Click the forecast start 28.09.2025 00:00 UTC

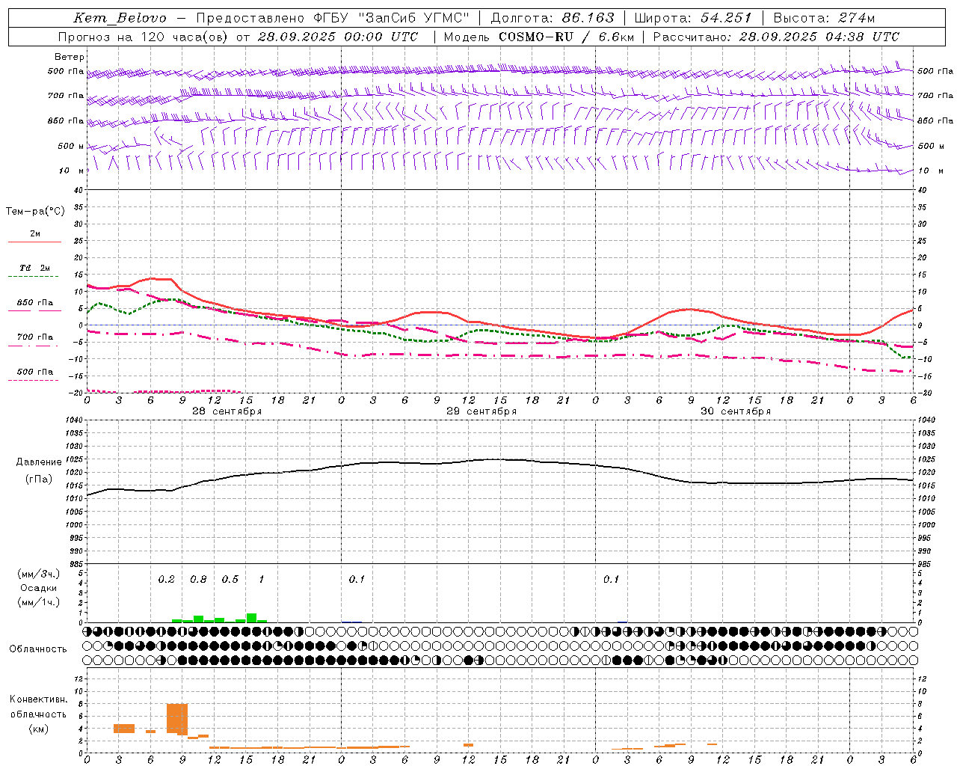338,37
